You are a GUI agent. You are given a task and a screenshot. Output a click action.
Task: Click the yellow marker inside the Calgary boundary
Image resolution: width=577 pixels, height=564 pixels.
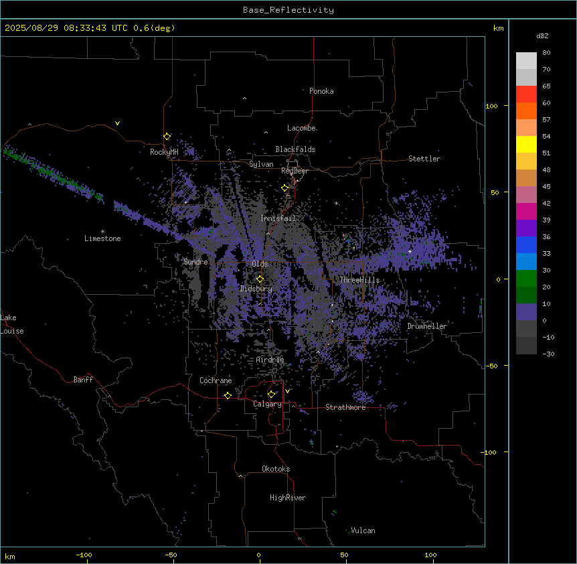[271, 395]
